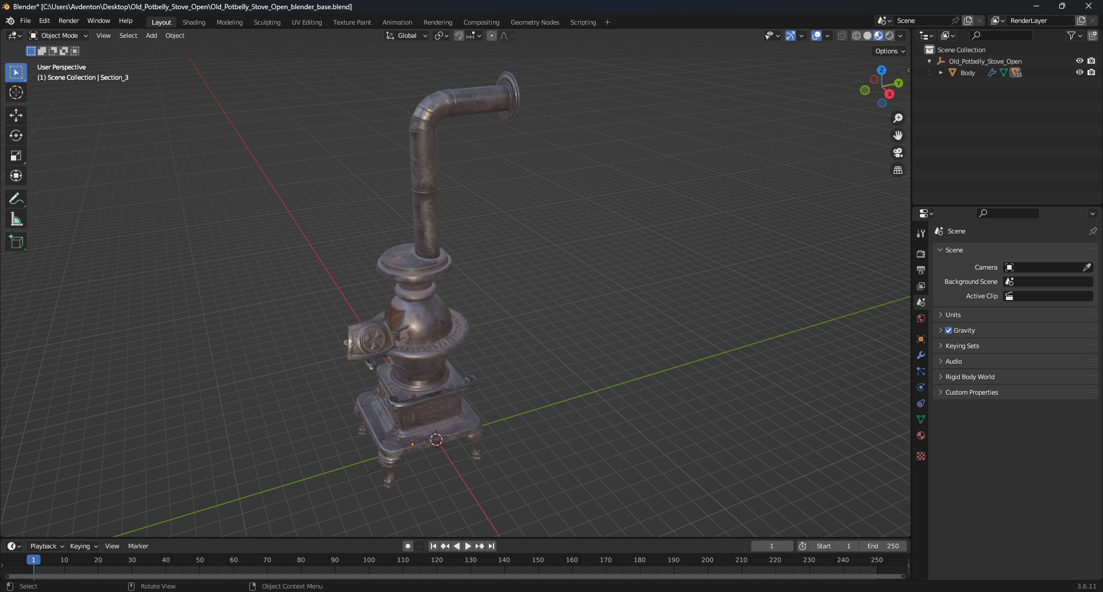Switch to wireframe viewport shading

point(857,36)
